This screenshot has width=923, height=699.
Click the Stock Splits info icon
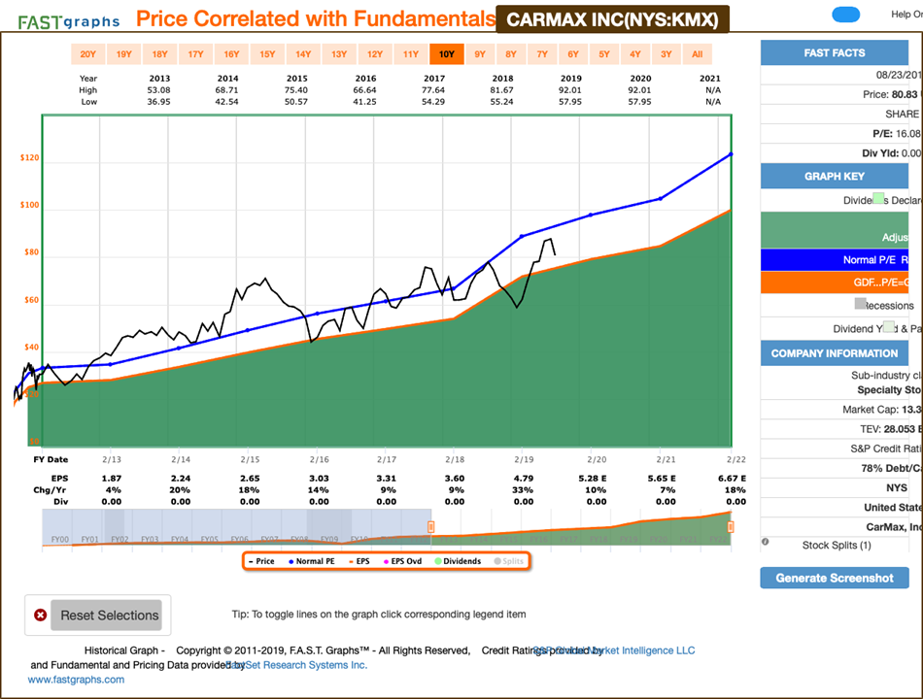pos(766,542)
